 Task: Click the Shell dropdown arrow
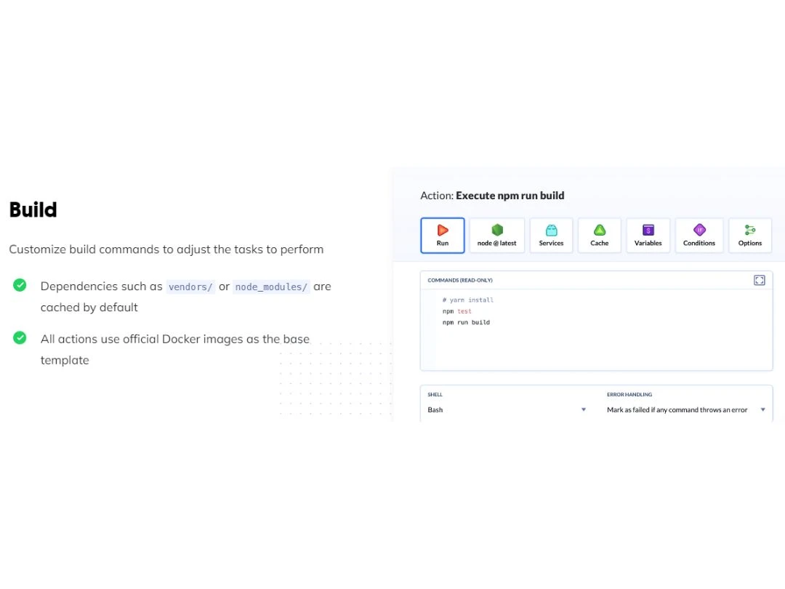click(583, 409)
